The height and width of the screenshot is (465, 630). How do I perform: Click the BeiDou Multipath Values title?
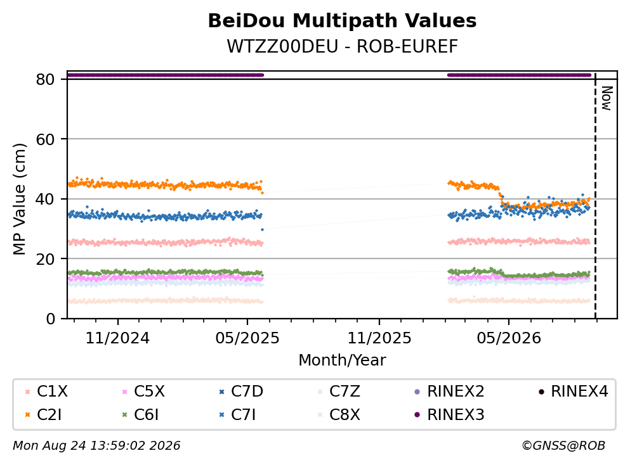pyautogui.click(x=342, y=21)
